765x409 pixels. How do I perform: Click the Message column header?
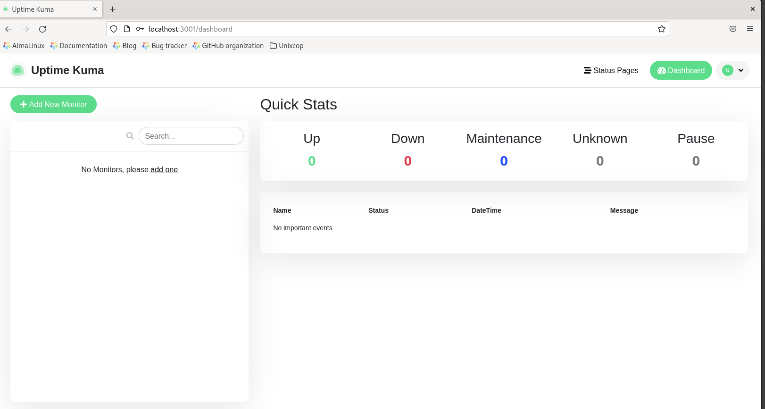624,210
